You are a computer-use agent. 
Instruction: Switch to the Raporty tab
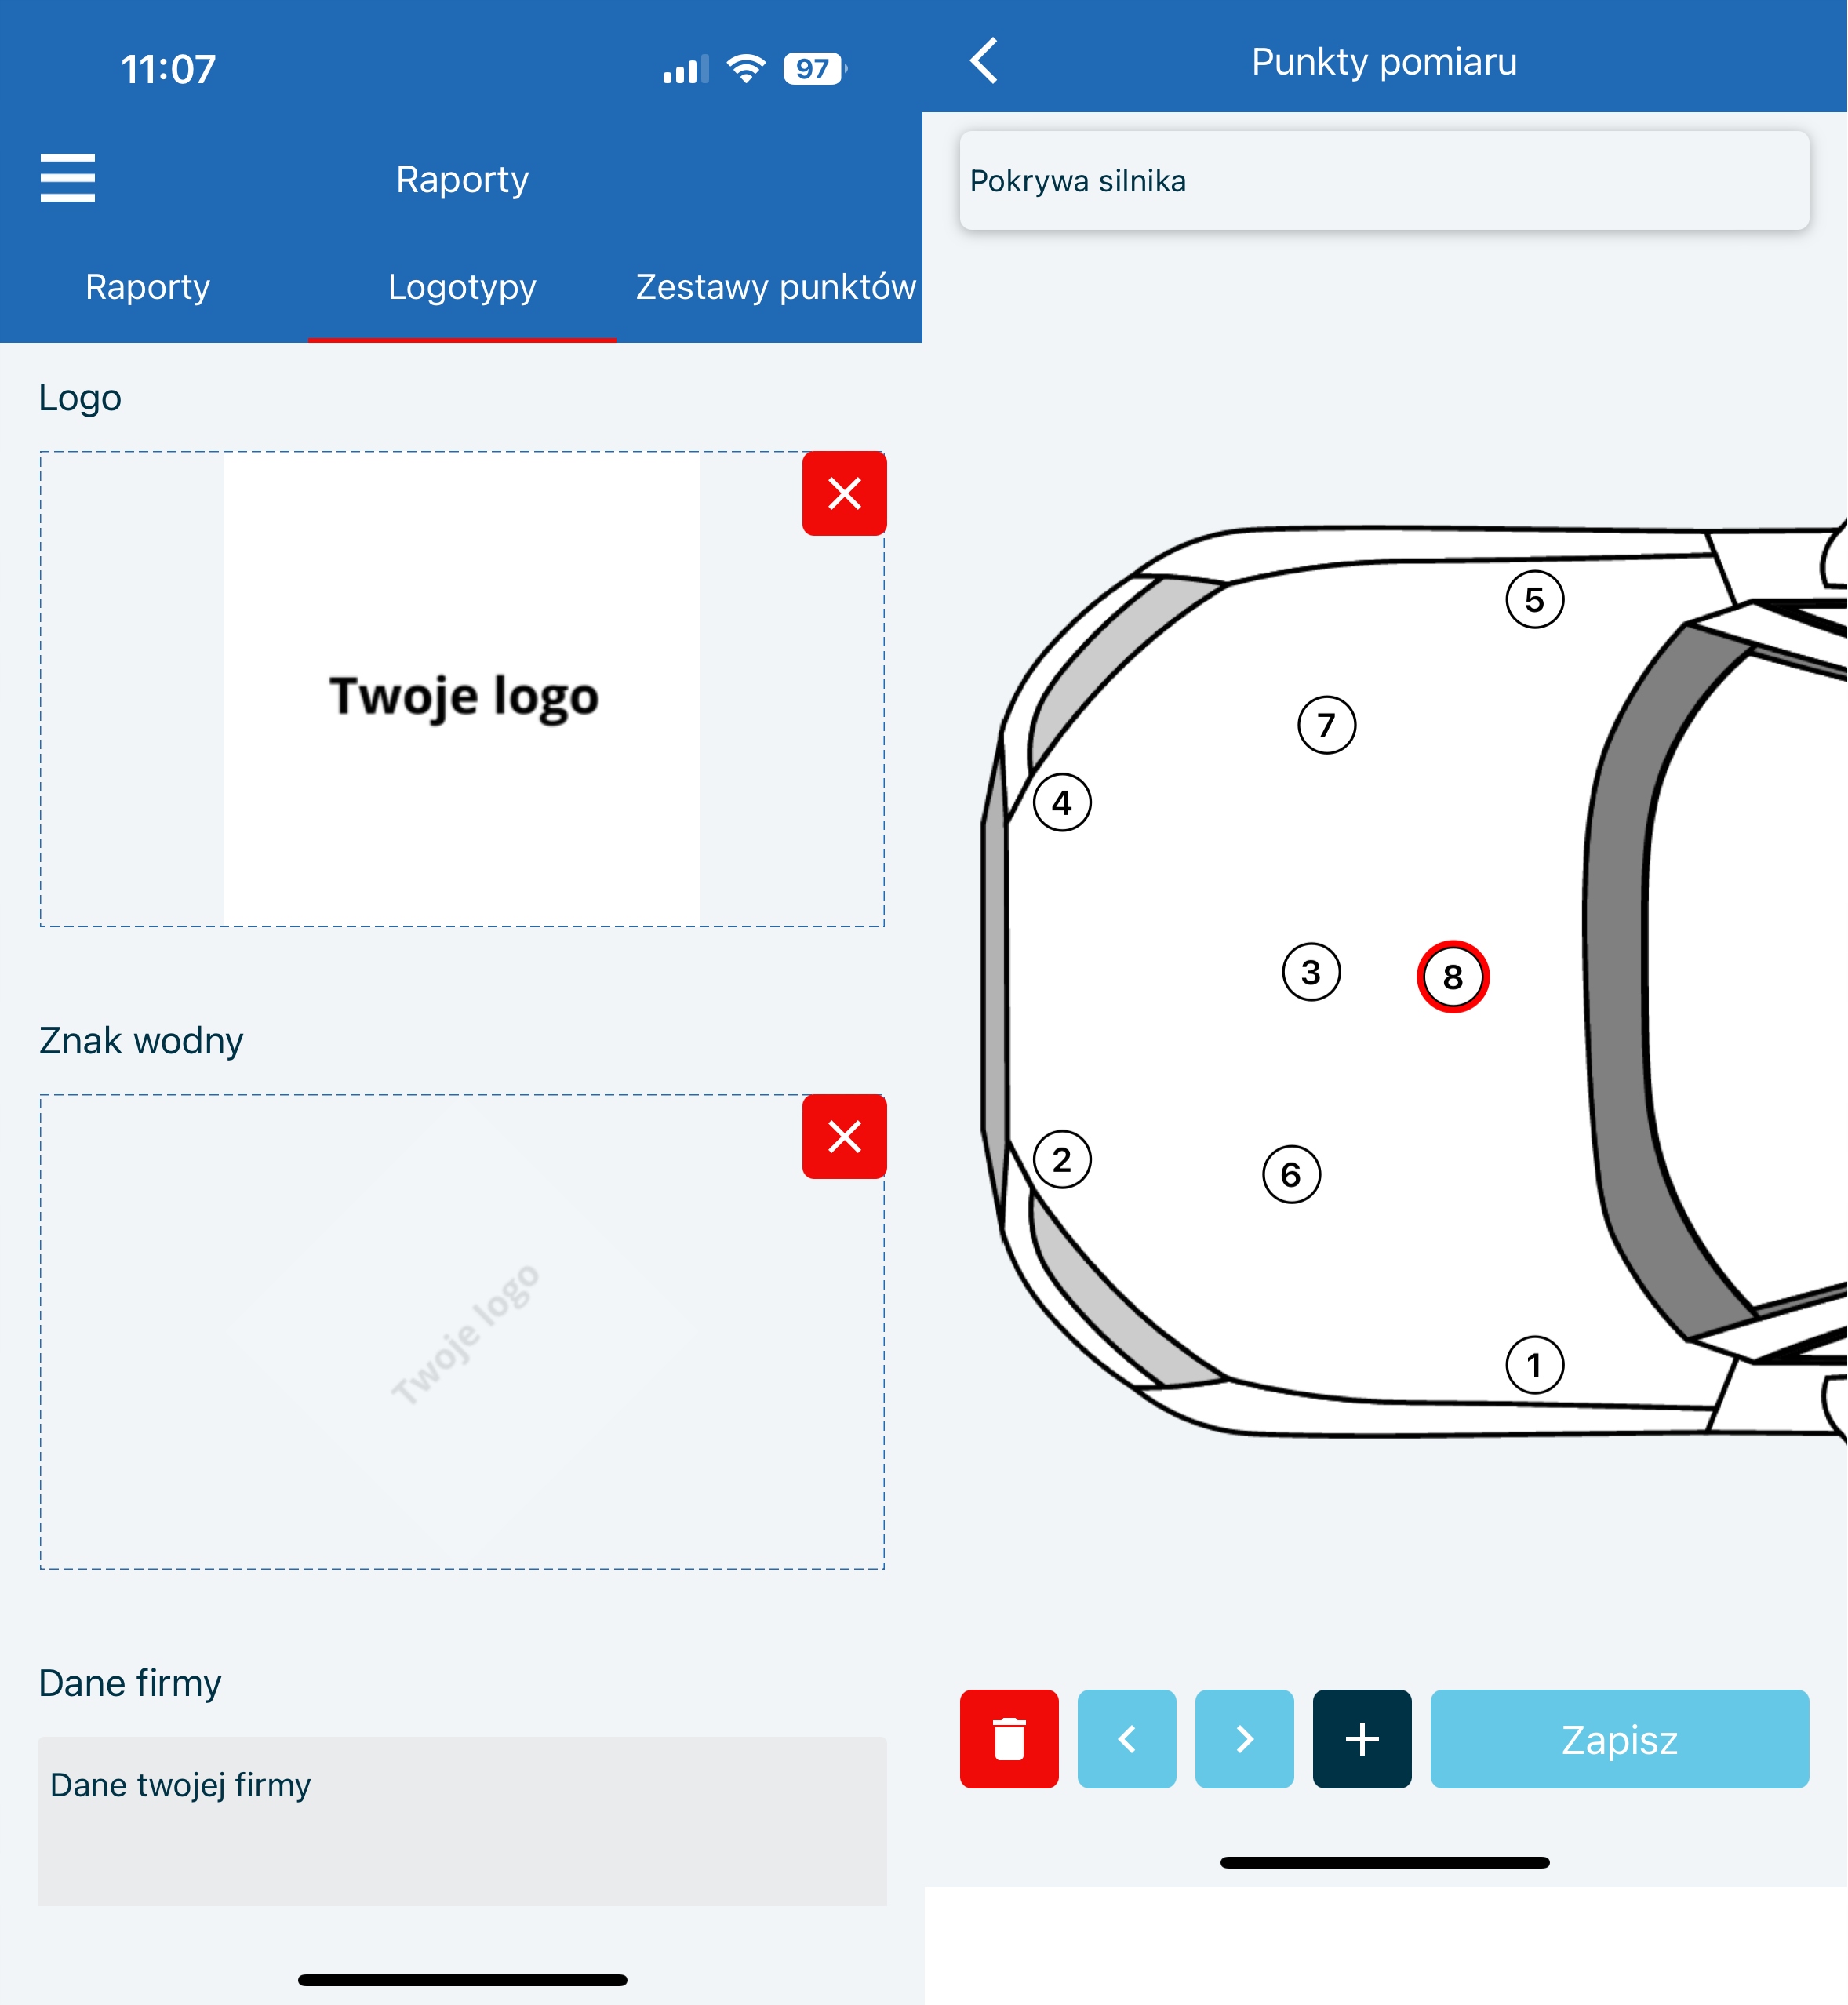(x=148, y=287)
